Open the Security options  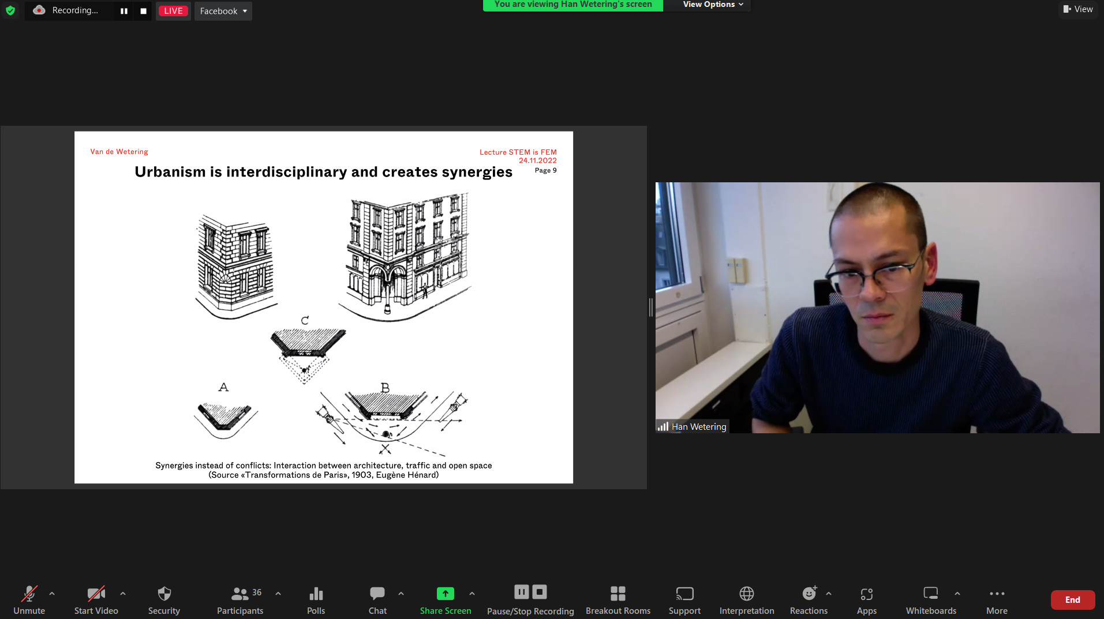pyautogui.click(x=164, y=600)
